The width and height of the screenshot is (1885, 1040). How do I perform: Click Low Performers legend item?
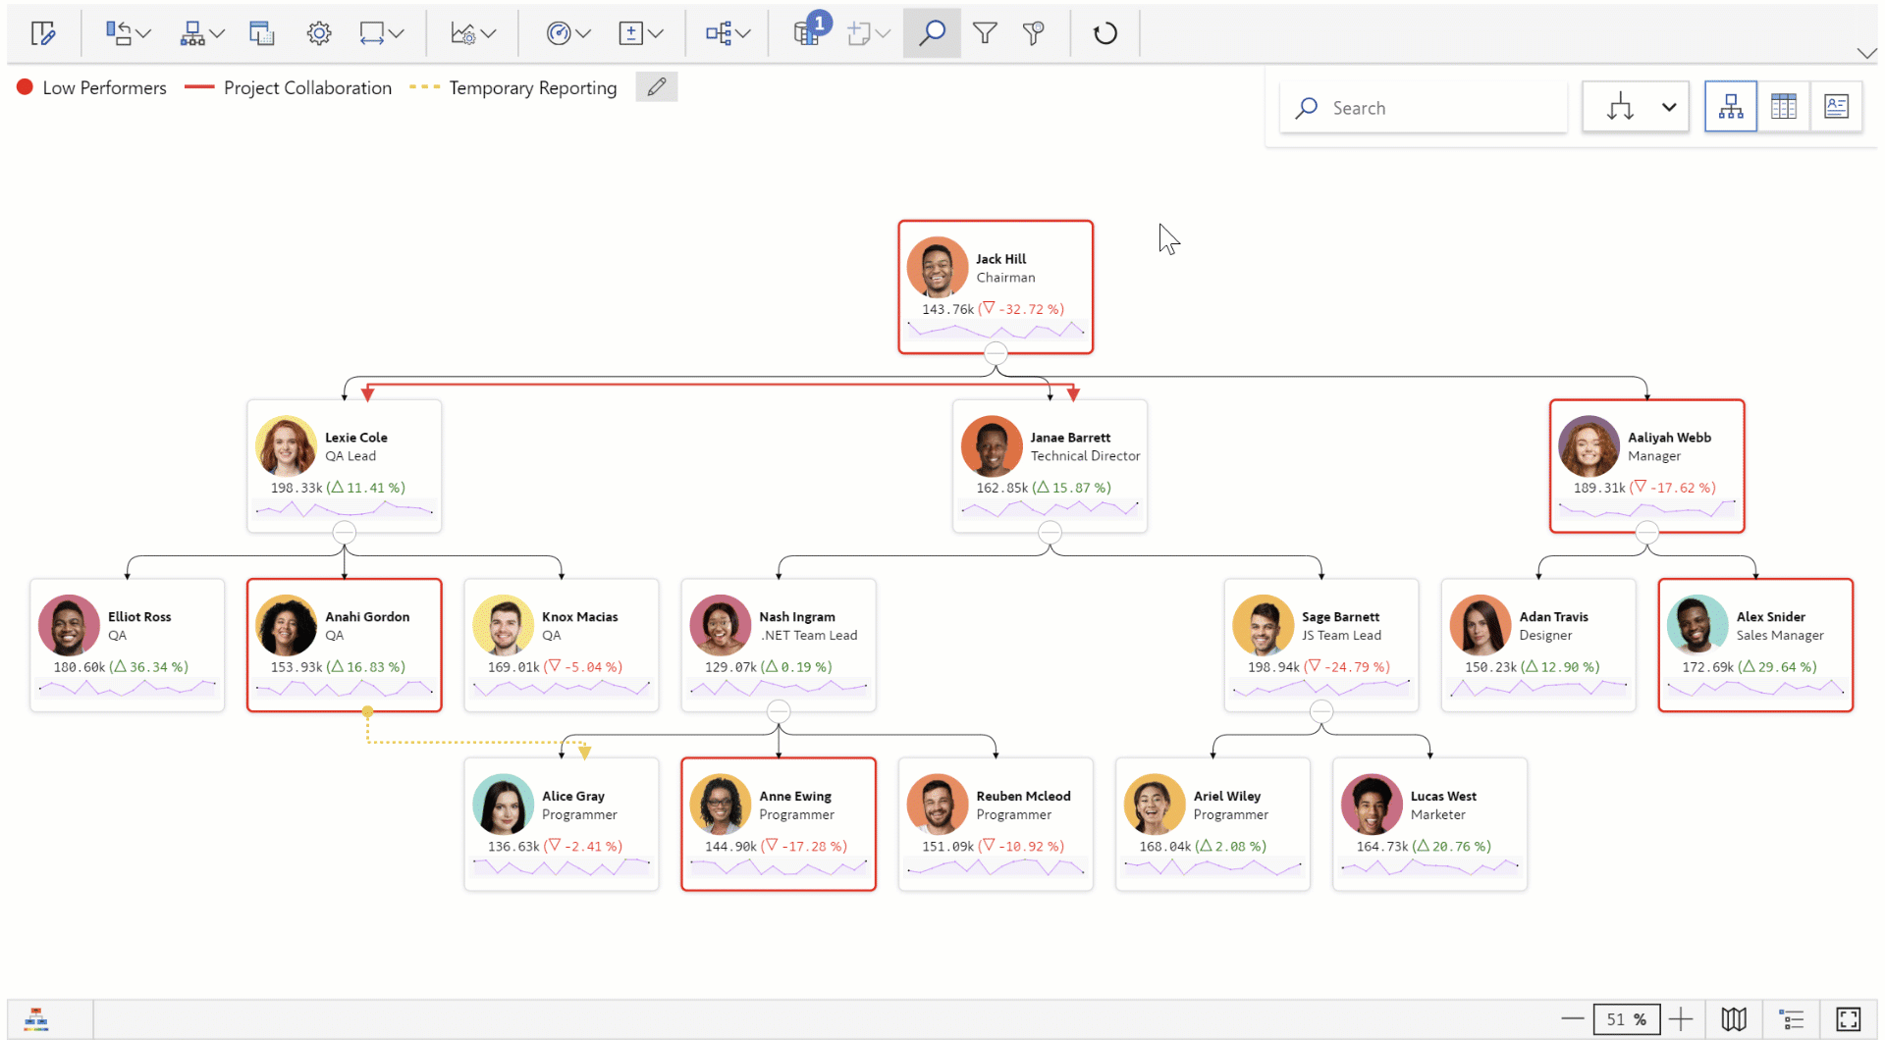coord(92,88)
